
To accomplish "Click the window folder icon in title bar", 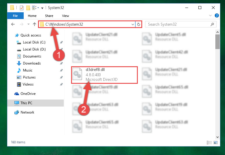I will point(12,8).
